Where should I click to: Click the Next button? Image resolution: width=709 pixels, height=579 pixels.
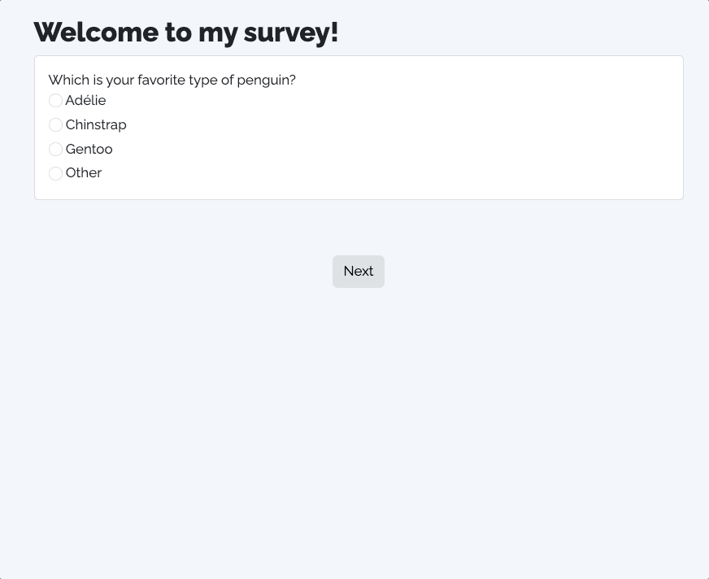click(359, 272)
